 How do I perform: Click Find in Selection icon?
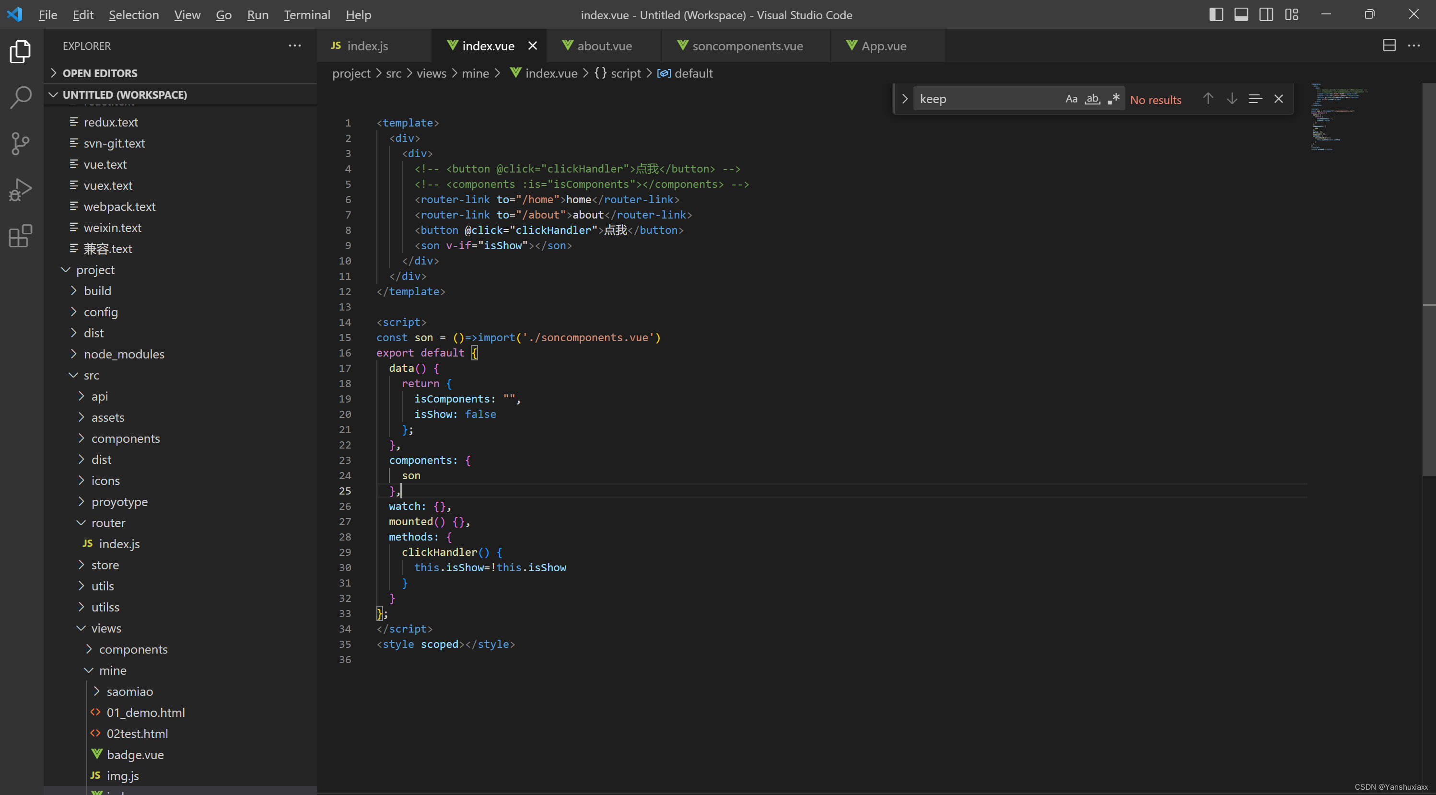click(1255, 99)
